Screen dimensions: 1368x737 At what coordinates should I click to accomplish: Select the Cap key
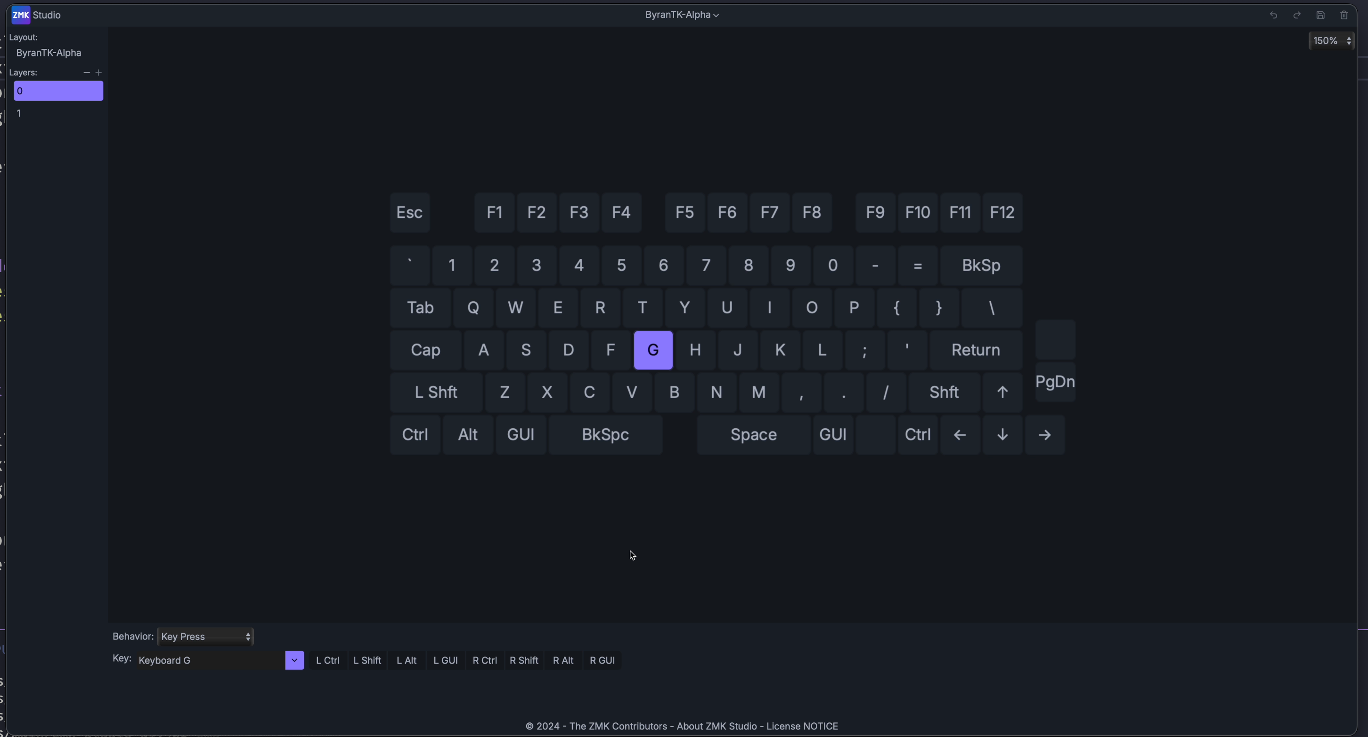coord(426,350)
